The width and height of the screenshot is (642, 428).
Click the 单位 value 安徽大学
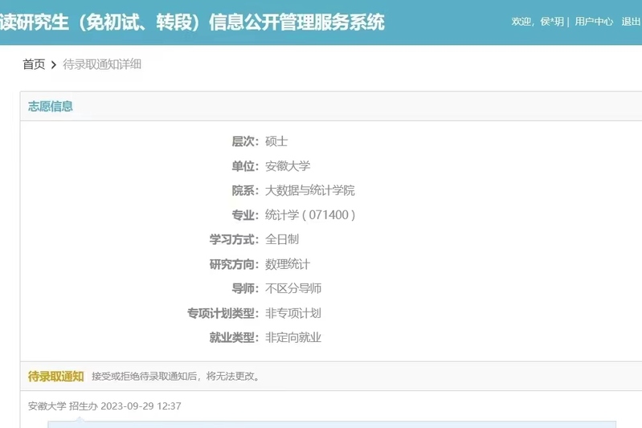pos(288,166)
